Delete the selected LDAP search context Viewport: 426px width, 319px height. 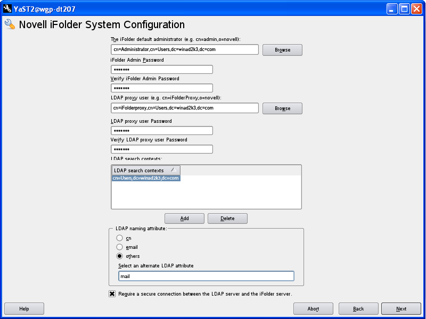pyautogui.click(x=227, y=219)
